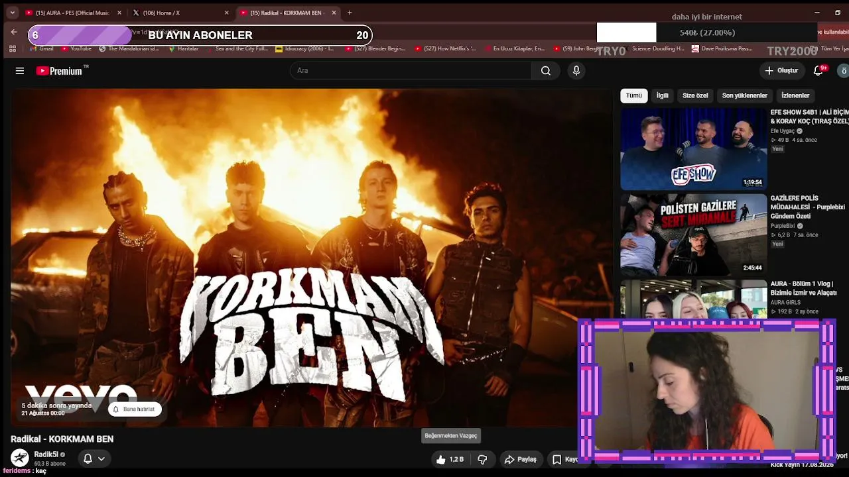Select the Son yüklenenler filter chip
Image resolution: width=849 pixels, height=477 pixels.
pyautogui.click(x=745, y=95)
